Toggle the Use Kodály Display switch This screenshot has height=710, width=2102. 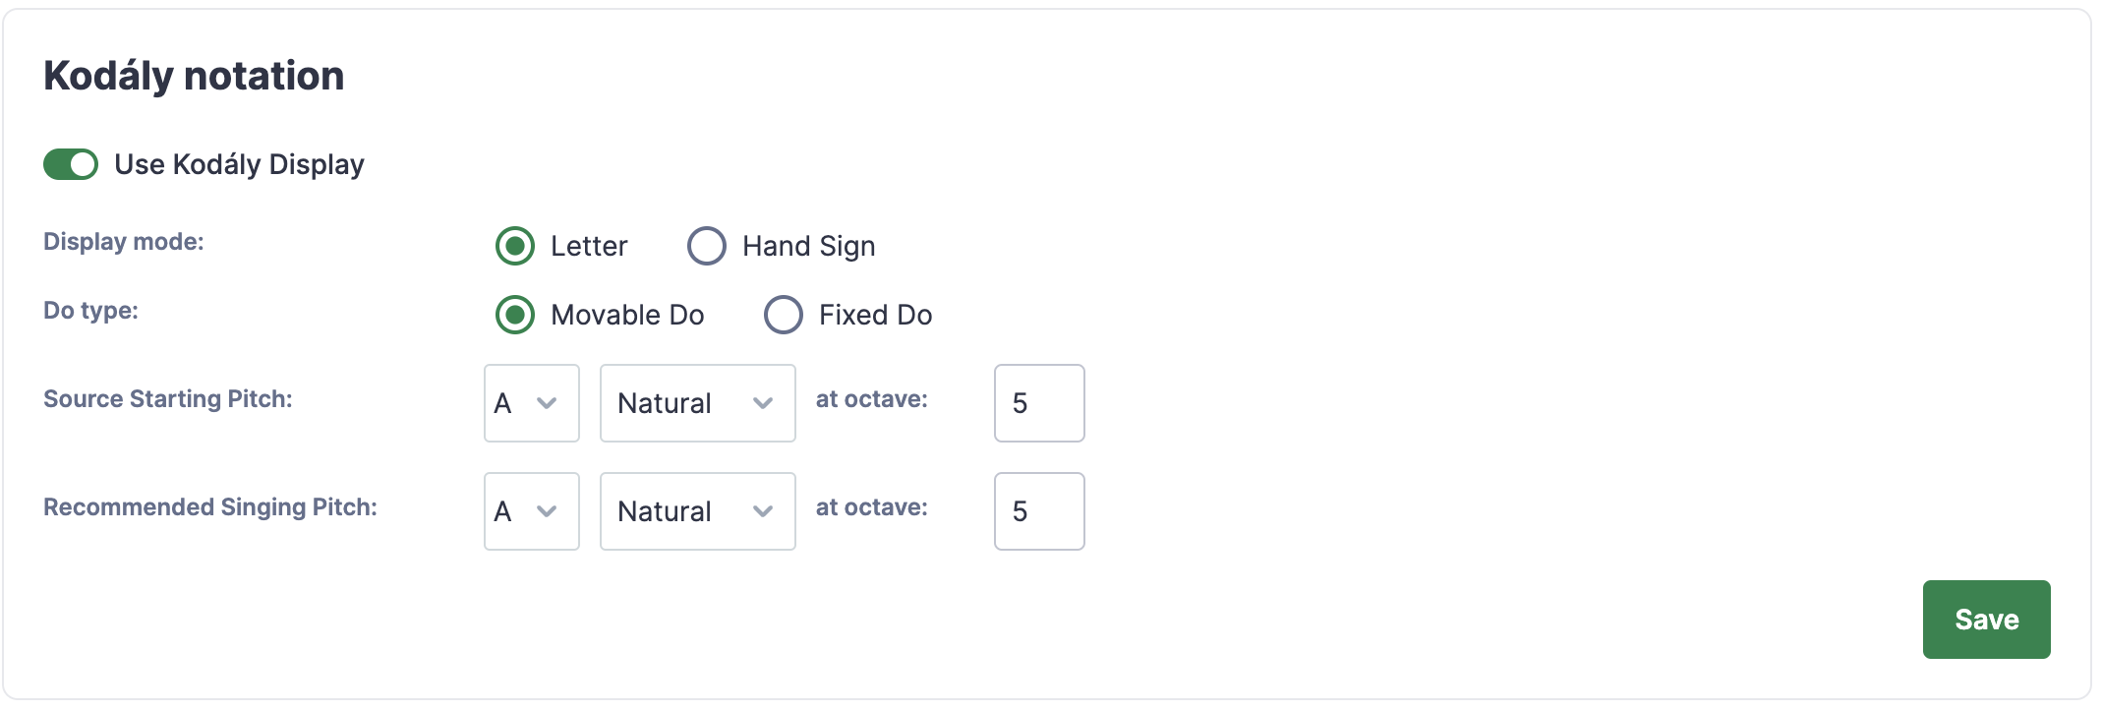71,164
